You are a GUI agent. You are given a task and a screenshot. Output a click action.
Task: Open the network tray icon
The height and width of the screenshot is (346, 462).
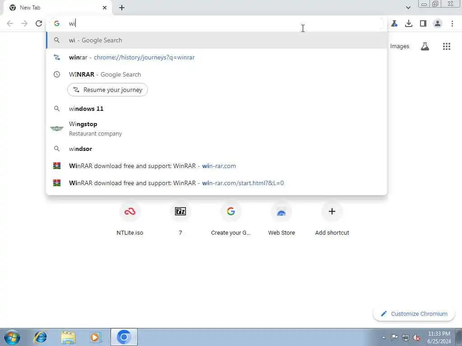pyautogui.click(x=406, y=337)
